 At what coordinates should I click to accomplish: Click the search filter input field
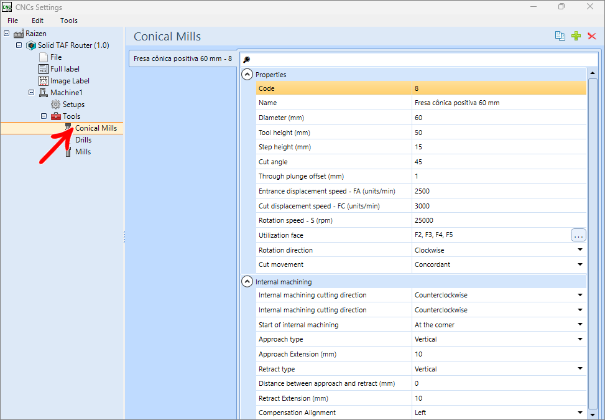[418, 60]
